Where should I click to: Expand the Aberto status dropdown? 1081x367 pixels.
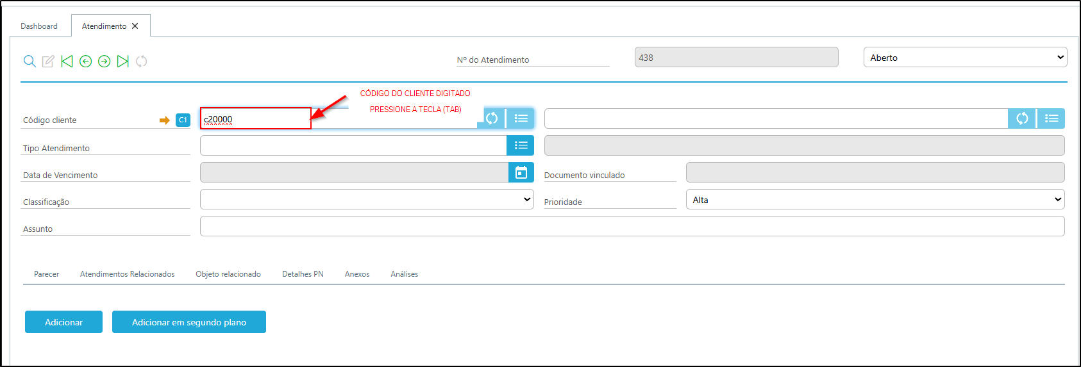(x=965, y=58)
